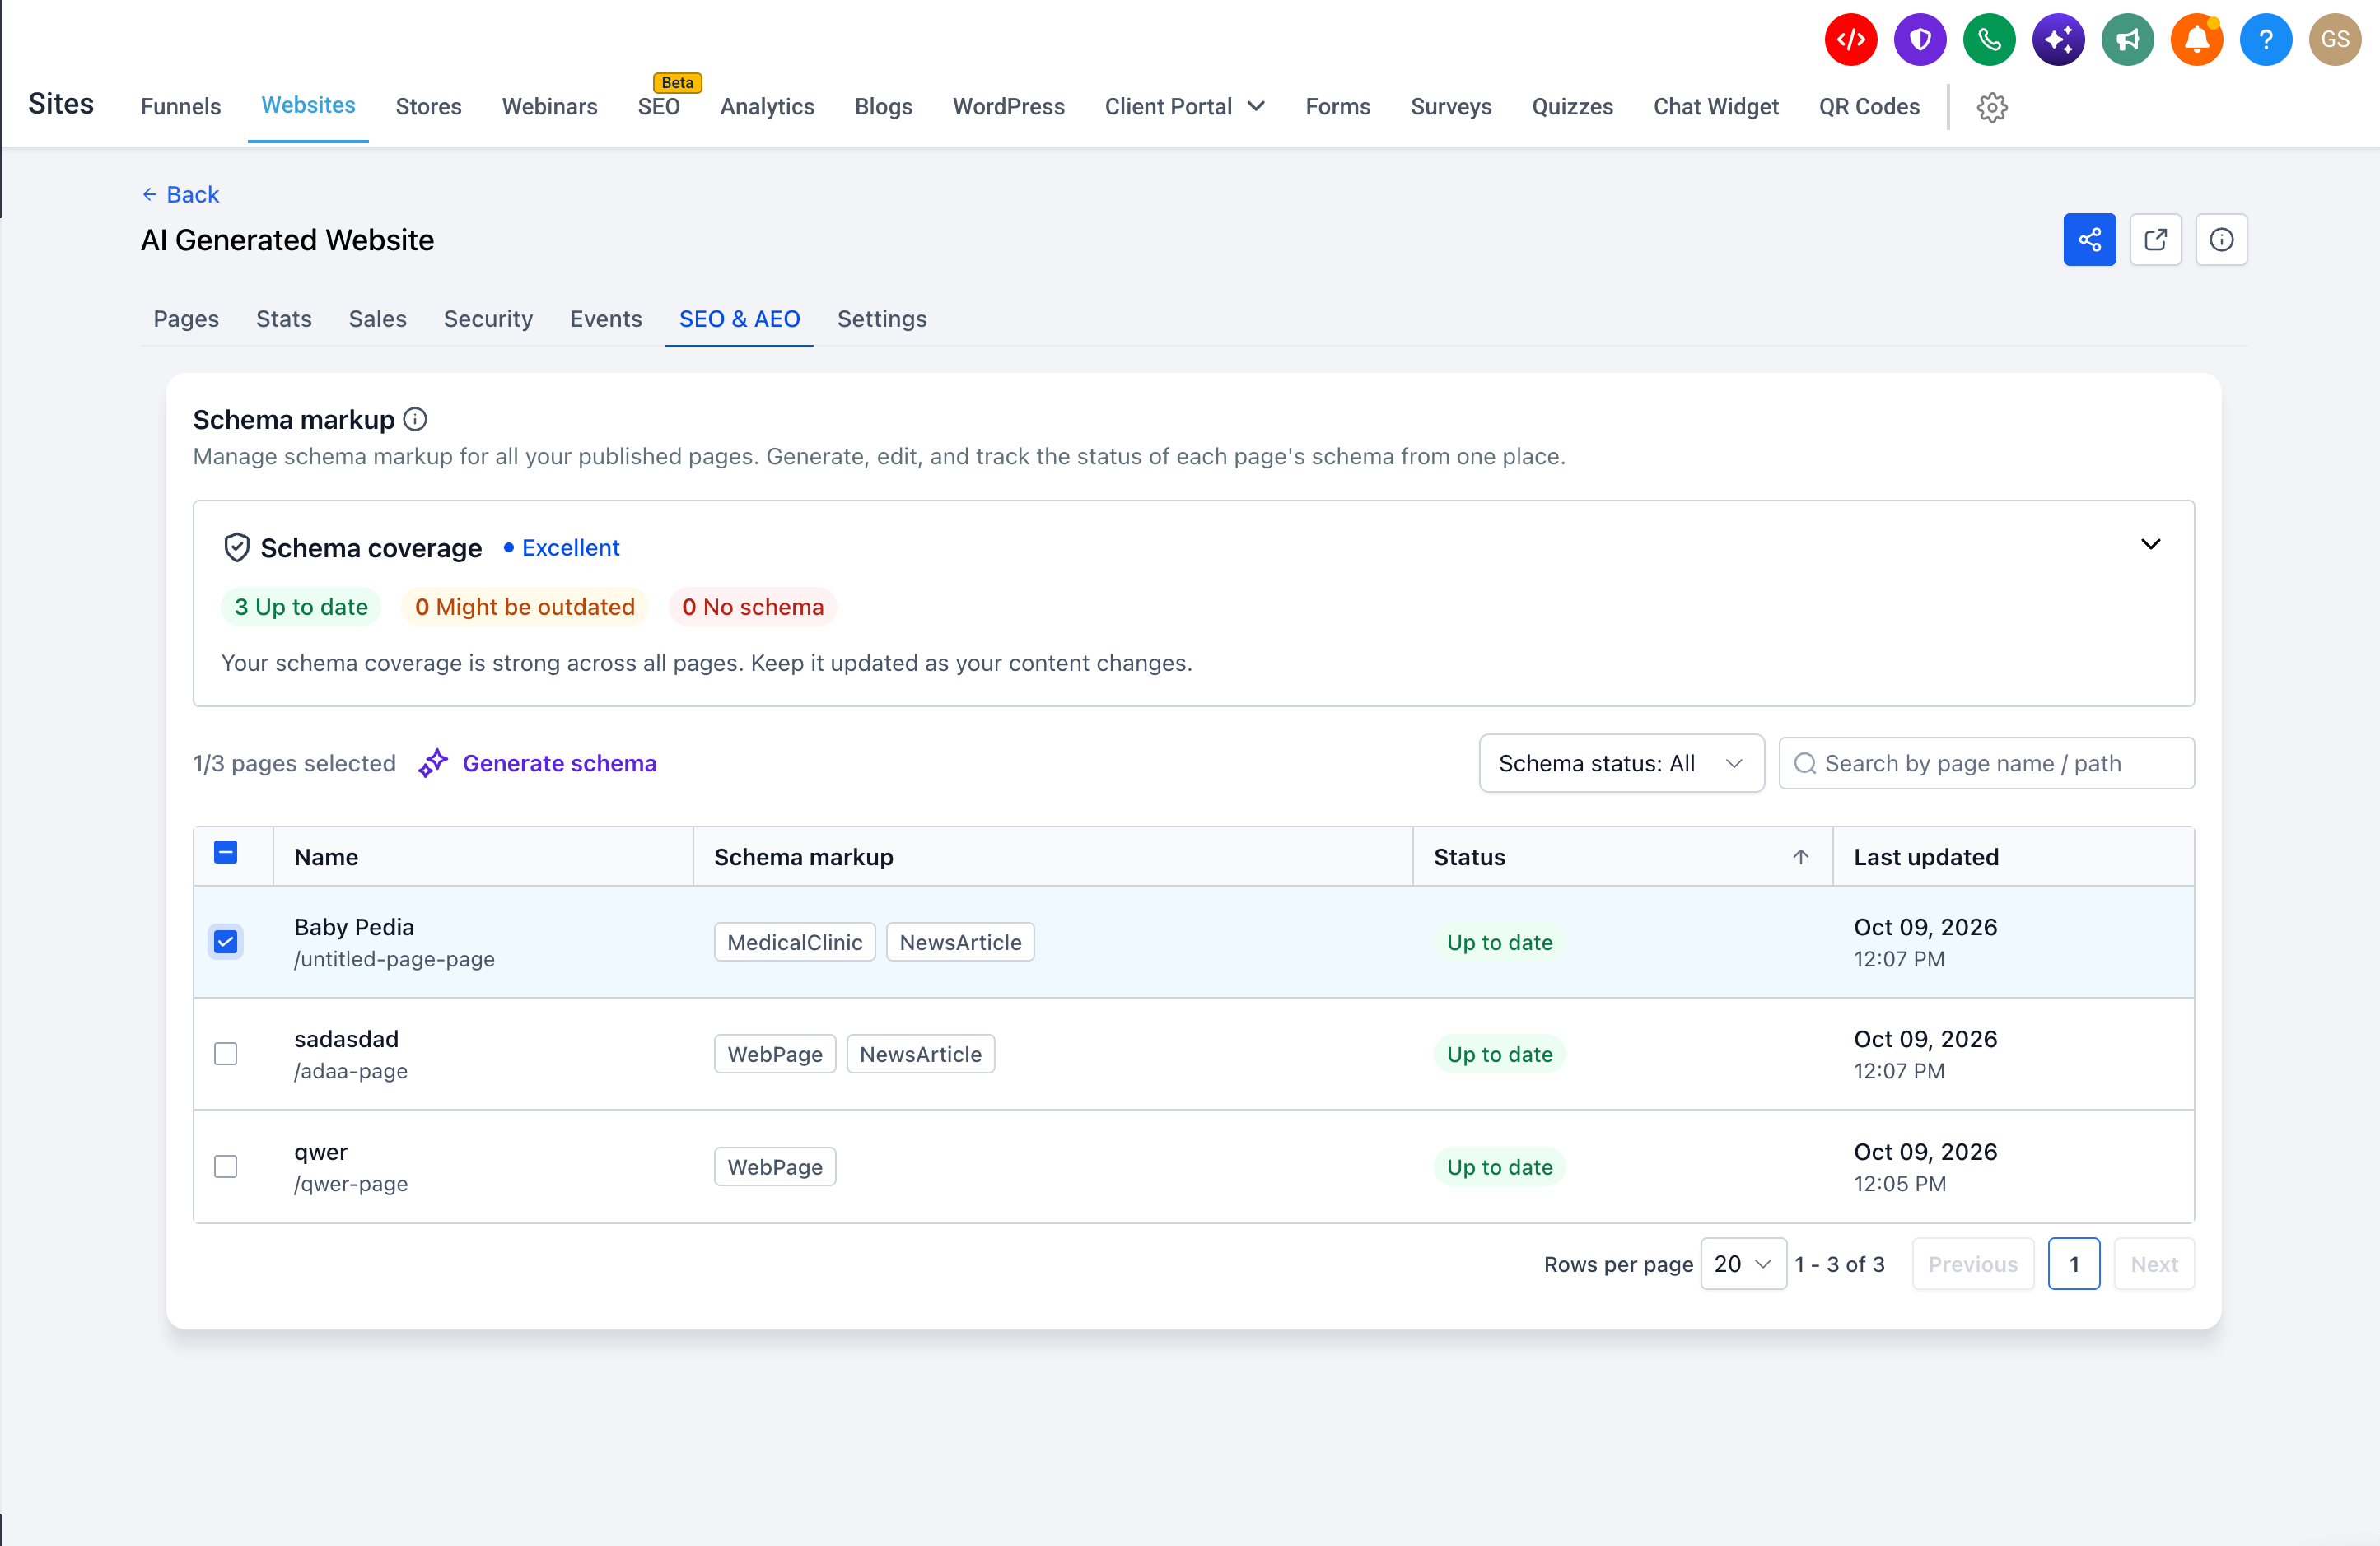Check the sadasdad row checkbox

pyautogui.click(x=226, y=1054)
